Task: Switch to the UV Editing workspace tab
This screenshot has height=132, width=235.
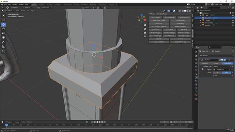Action: [58, 5]
